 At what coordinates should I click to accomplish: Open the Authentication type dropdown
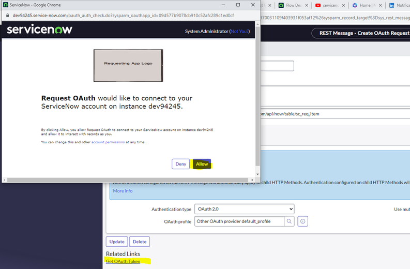coord(244,209)
